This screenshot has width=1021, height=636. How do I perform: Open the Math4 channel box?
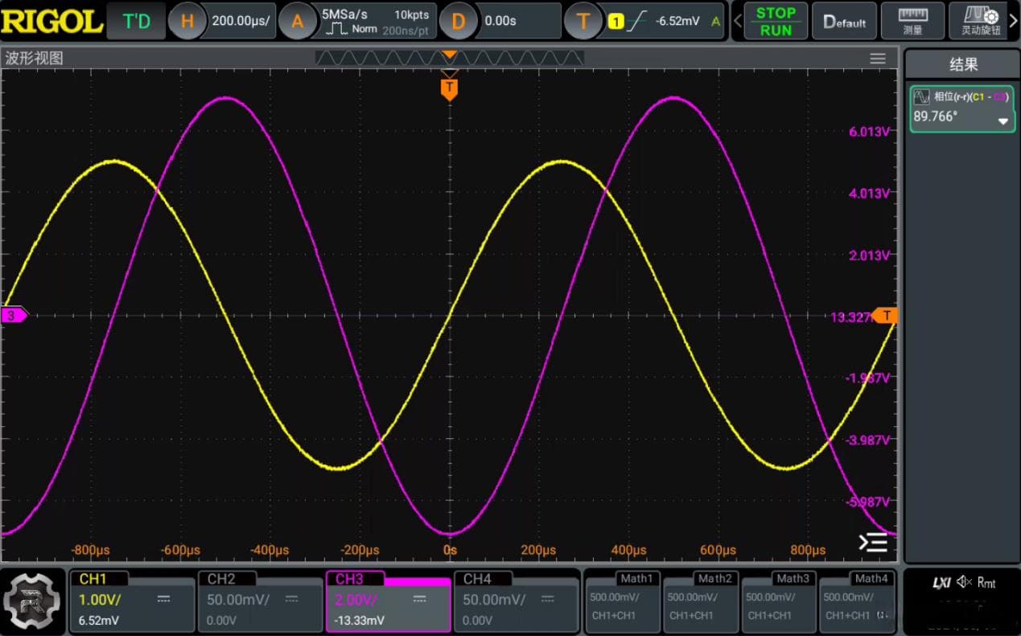coord(856,600)
